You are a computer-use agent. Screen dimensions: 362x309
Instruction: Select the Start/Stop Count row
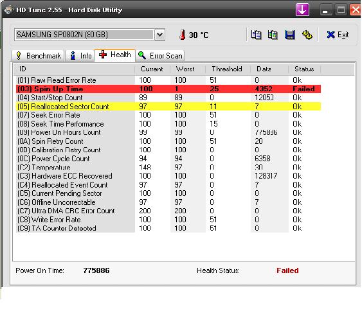[x=168, y=98]
